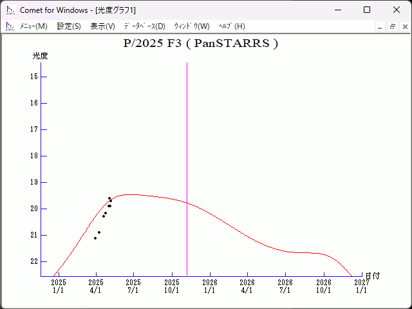Open the 設定(S) settings menu
This screenshot has width=412, height=309.
pos(69,26)
